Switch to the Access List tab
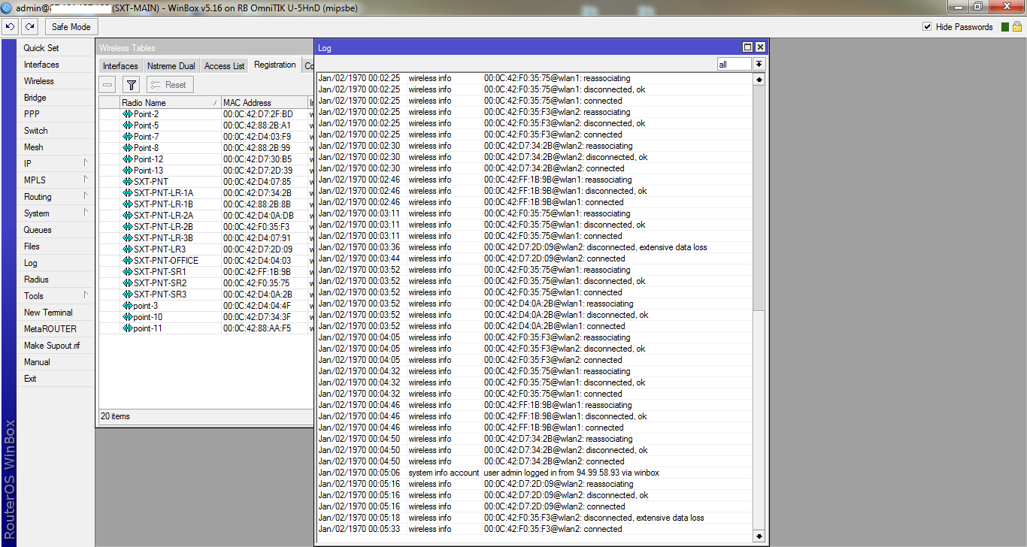The image size is (1027, 547). pyautogui.click(x=225, y=66)
